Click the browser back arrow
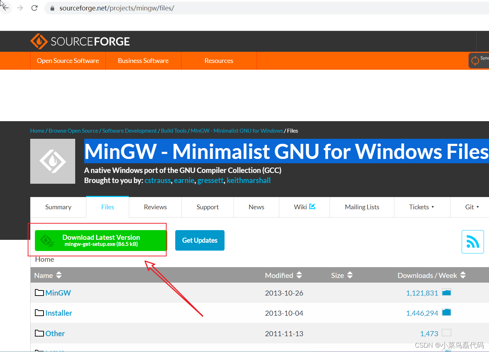Screen dimensions: 489x352 [x=5, y=8]
